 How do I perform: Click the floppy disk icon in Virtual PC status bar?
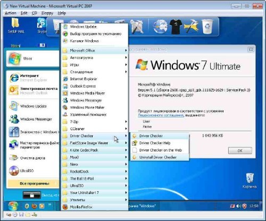(x=21, y=215)
